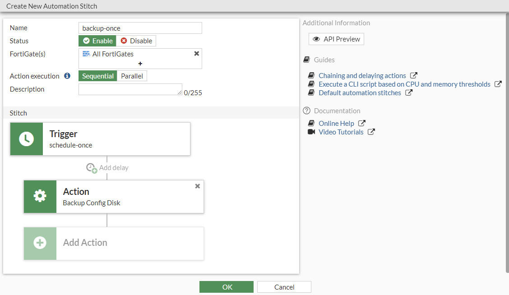Add a FortiGate using plus sign
Viewport: 509px width, 295px height.
(140, 64)
